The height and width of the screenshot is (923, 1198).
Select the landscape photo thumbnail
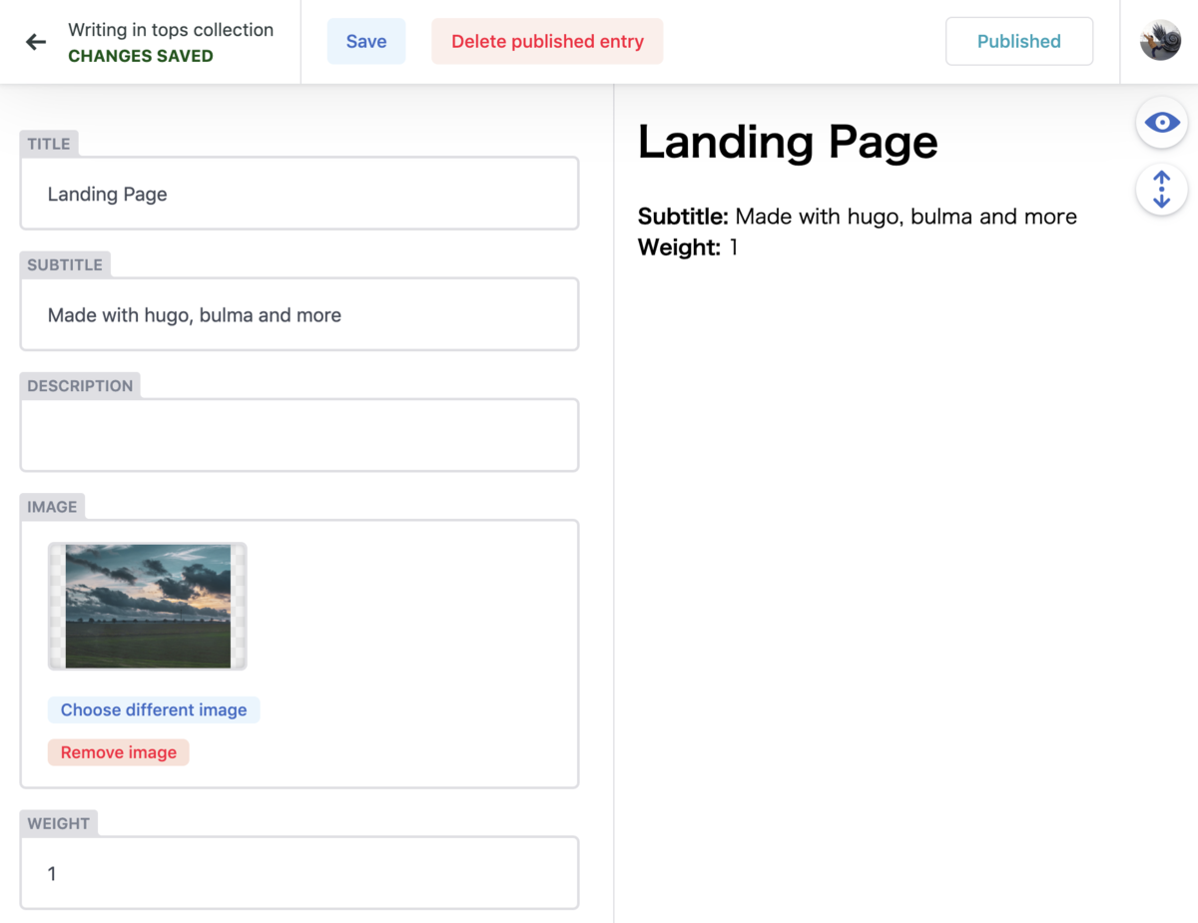147,605
